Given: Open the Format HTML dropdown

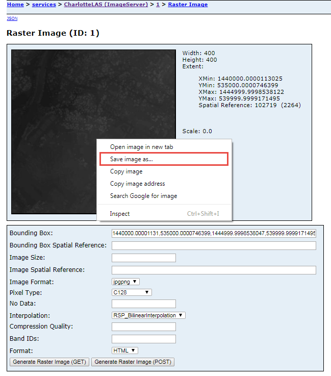Looking at the screenshot, I should click(124, 350).
